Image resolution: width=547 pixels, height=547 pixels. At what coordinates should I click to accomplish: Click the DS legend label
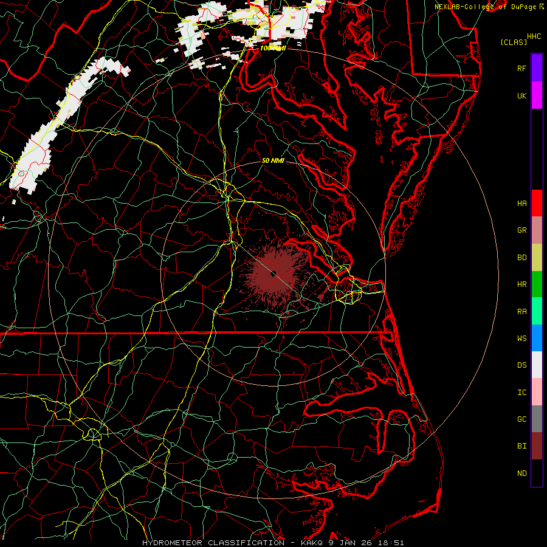pyautogui.click(x=521, y=365)
